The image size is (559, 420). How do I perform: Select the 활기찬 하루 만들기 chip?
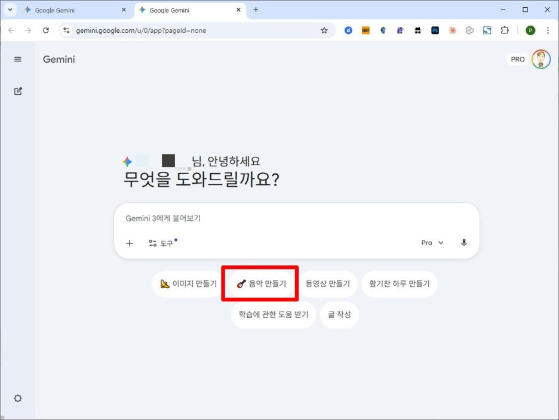pyautogui.click(x=400, y=283)
